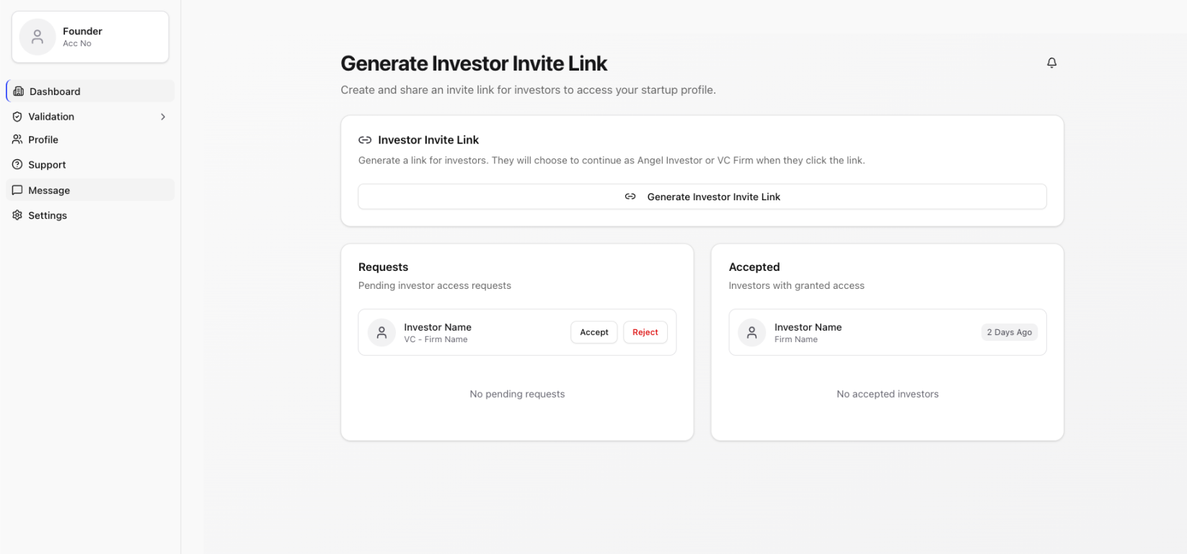Click the Profile people icon
The width and height of the screenshot is (1187, 554).
click(17, 140)
